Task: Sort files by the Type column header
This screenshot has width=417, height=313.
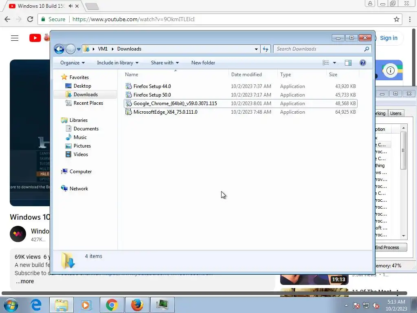Action: (302, 75)
